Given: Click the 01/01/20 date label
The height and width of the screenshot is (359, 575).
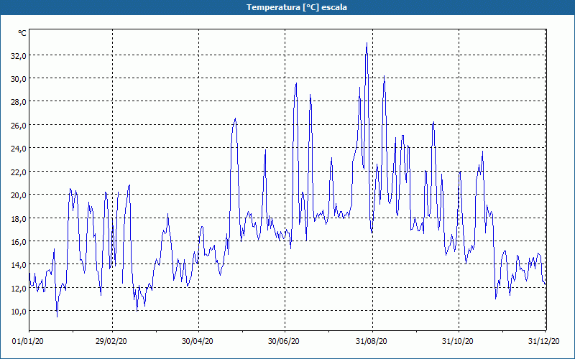Looking at the screenshot, I should coord(28,341).
